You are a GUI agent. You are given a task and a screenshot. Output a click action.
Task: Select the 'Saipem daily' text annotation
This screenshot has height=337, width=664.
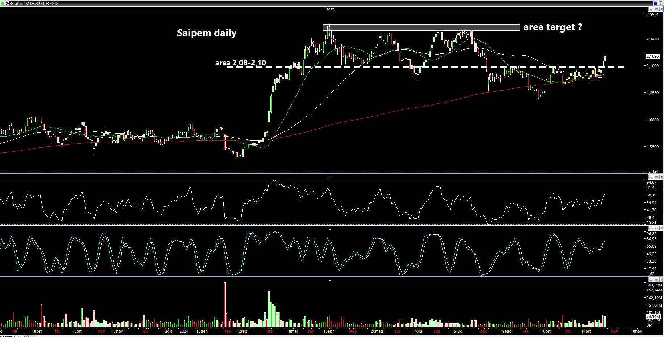tap(207, 33)
